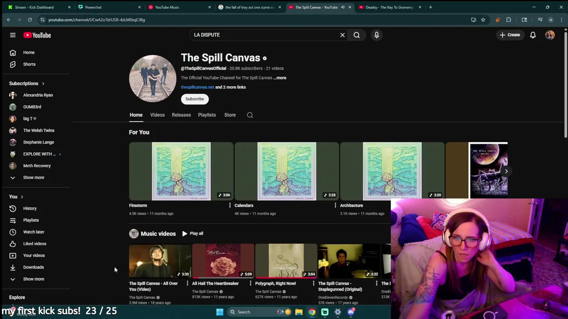Screen dimensions: 568x319
Task: Expand the You section arrow
Action: [22, 197]
